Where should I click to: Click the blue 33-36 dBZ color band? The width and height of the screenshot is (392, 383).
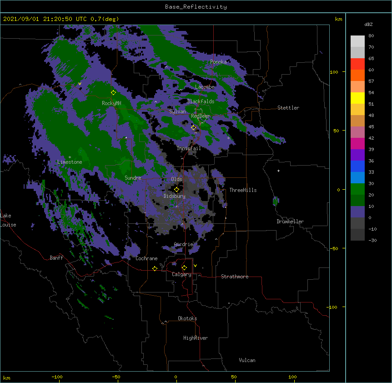(357, 166)
